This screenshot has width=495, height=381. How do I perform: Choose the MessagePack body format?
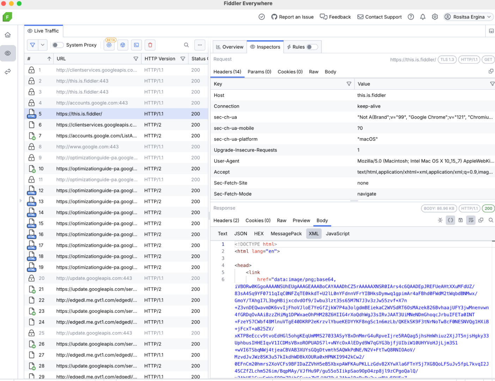tap(286, 234)
